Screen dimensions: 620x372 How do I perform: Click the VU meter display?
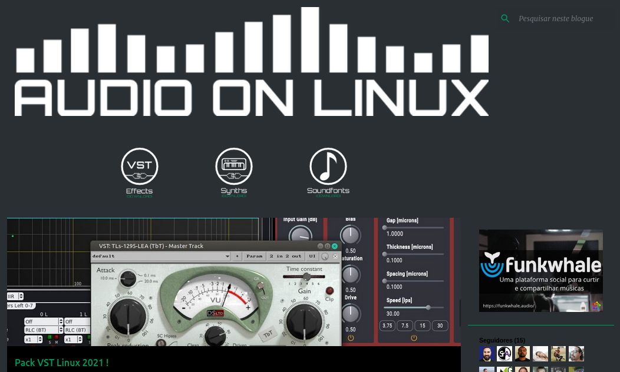216,297
